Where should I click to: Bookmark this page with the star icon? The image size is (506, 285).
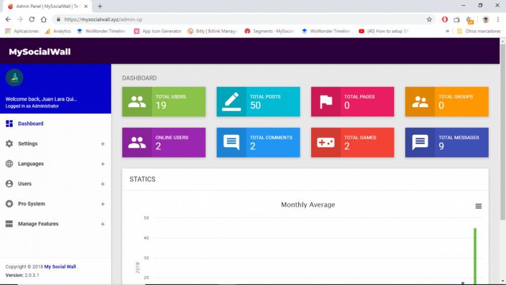click(429, 19)
